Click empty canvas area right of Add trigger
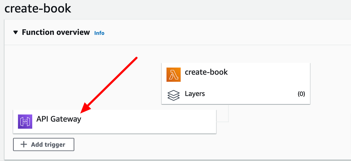The width and height of the screenshot is (351, 161). 202,145
